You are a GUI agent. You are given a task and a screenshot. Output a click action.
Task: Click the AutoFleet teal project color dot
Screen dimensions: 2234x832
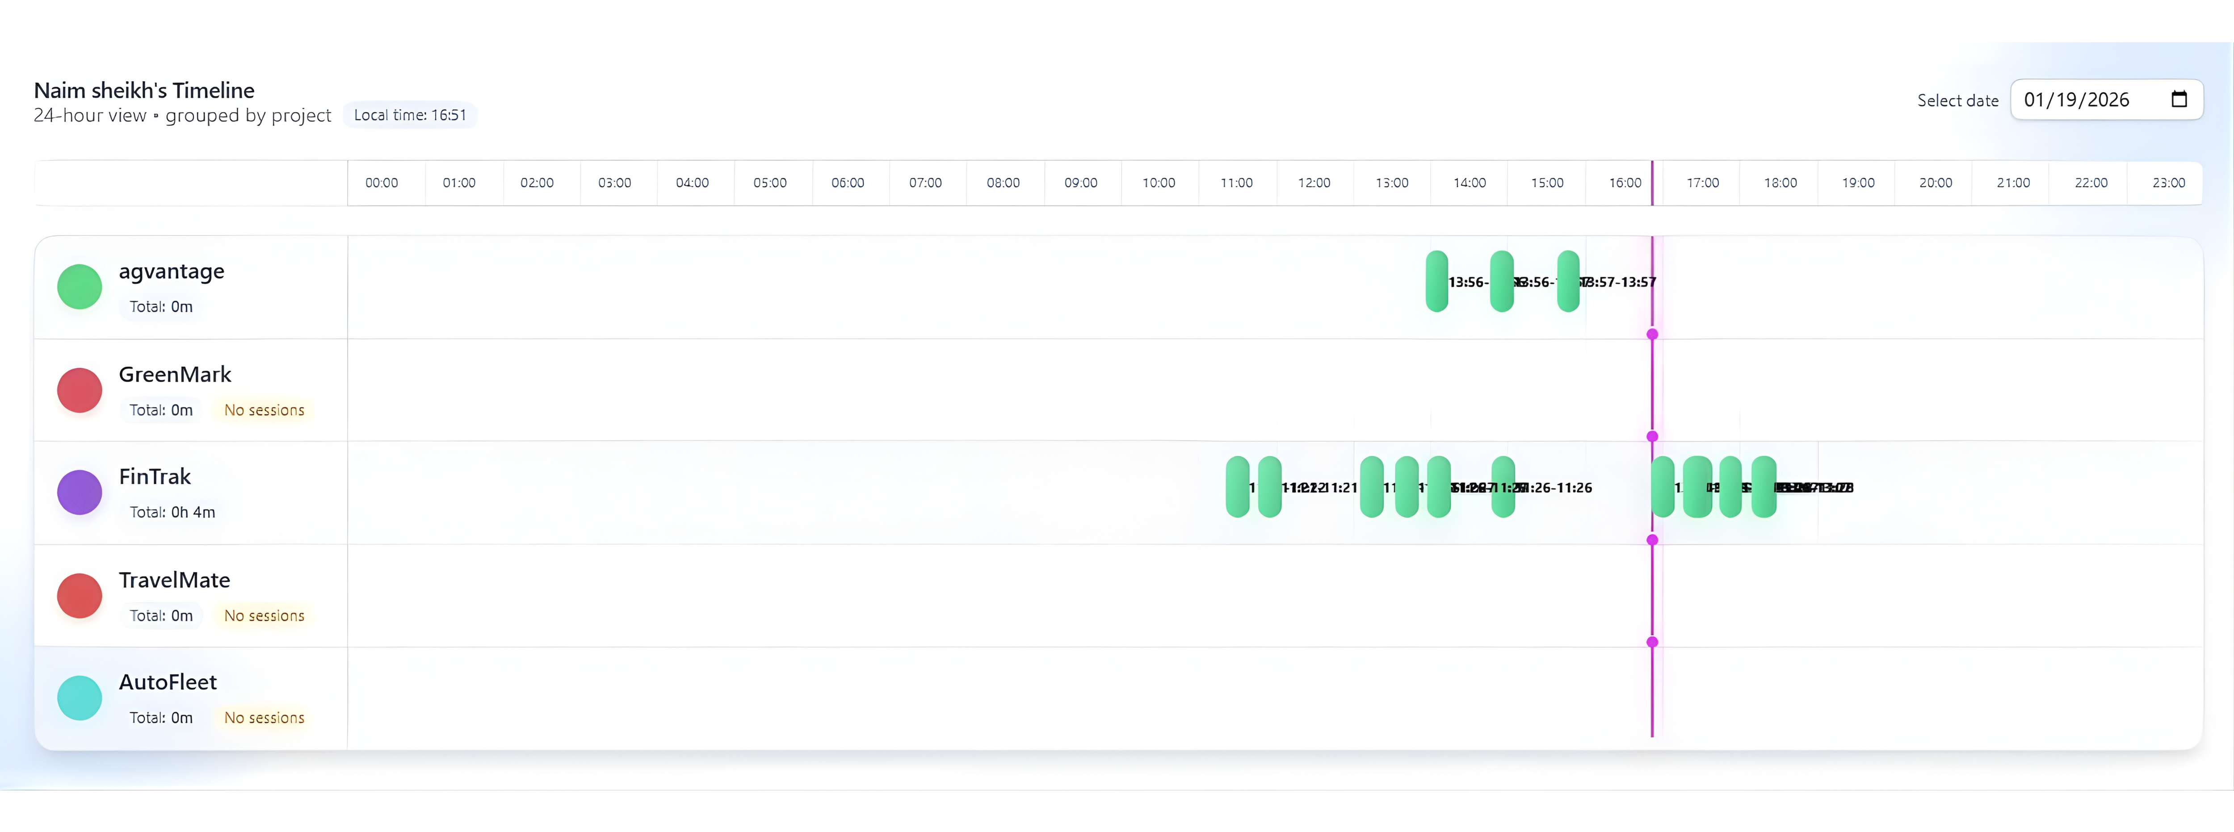(79, 697)
